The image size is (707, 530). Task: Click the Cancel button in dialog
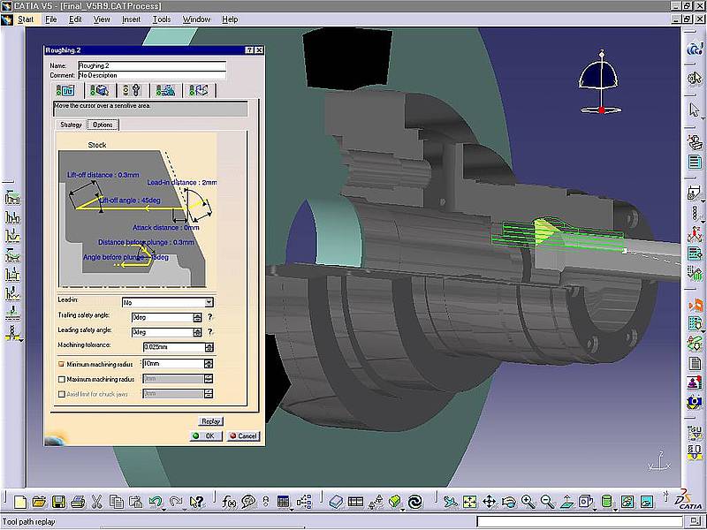pyautogui.click(x=242, y=435)
